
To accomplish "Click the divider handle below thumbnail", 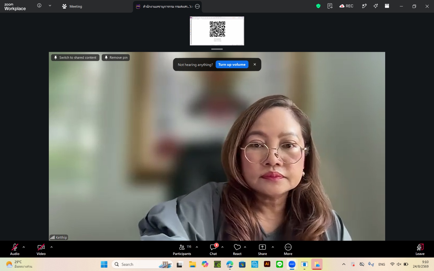I will (217, 49).
